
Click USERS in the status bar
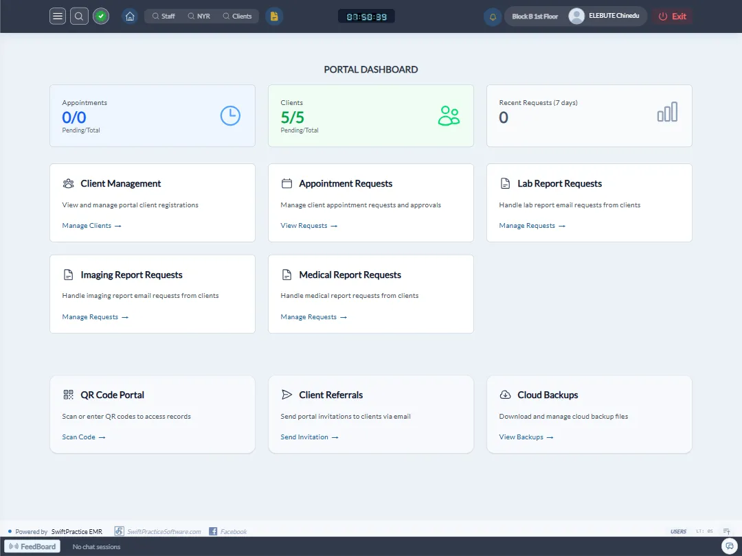678,531
